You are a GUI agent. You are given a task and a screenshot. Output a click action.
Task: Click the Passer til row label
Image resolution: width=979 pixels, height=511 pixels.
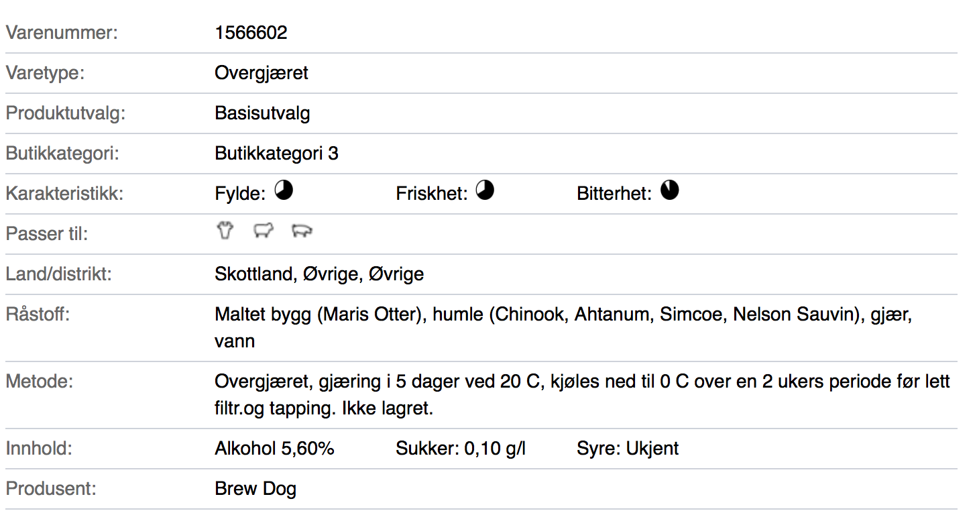coord(47,234)
